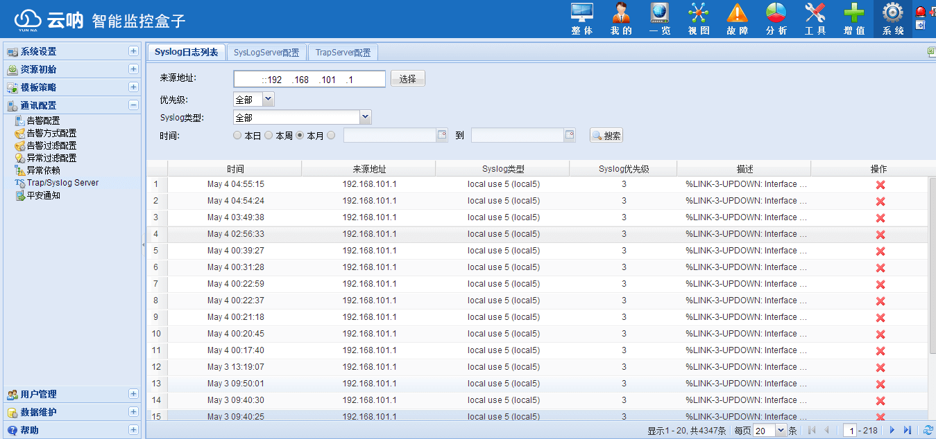Open the 优先级 dropdown
936x439 pixels.
269,100
